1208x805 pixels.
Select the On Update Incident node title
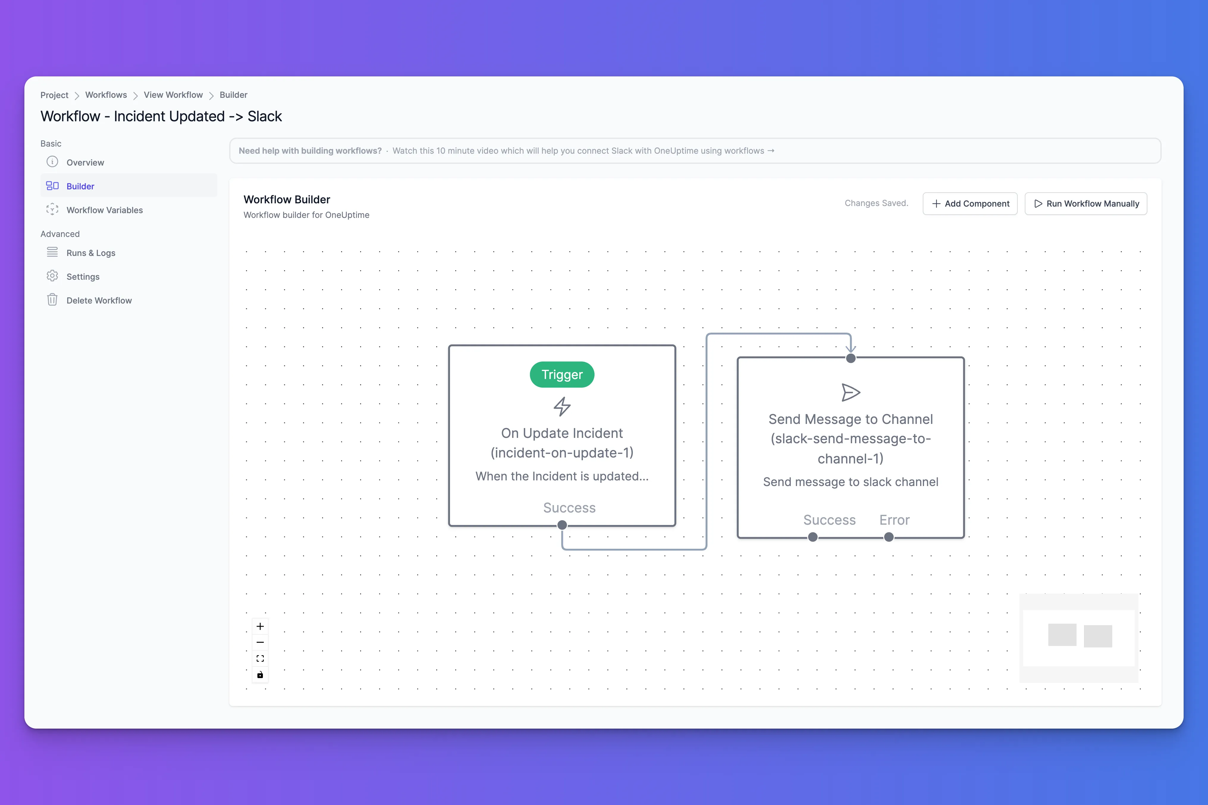click(x=562, y=443)
